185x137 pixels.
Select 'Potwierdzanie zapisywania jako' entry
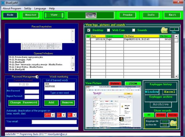[26, 57]
